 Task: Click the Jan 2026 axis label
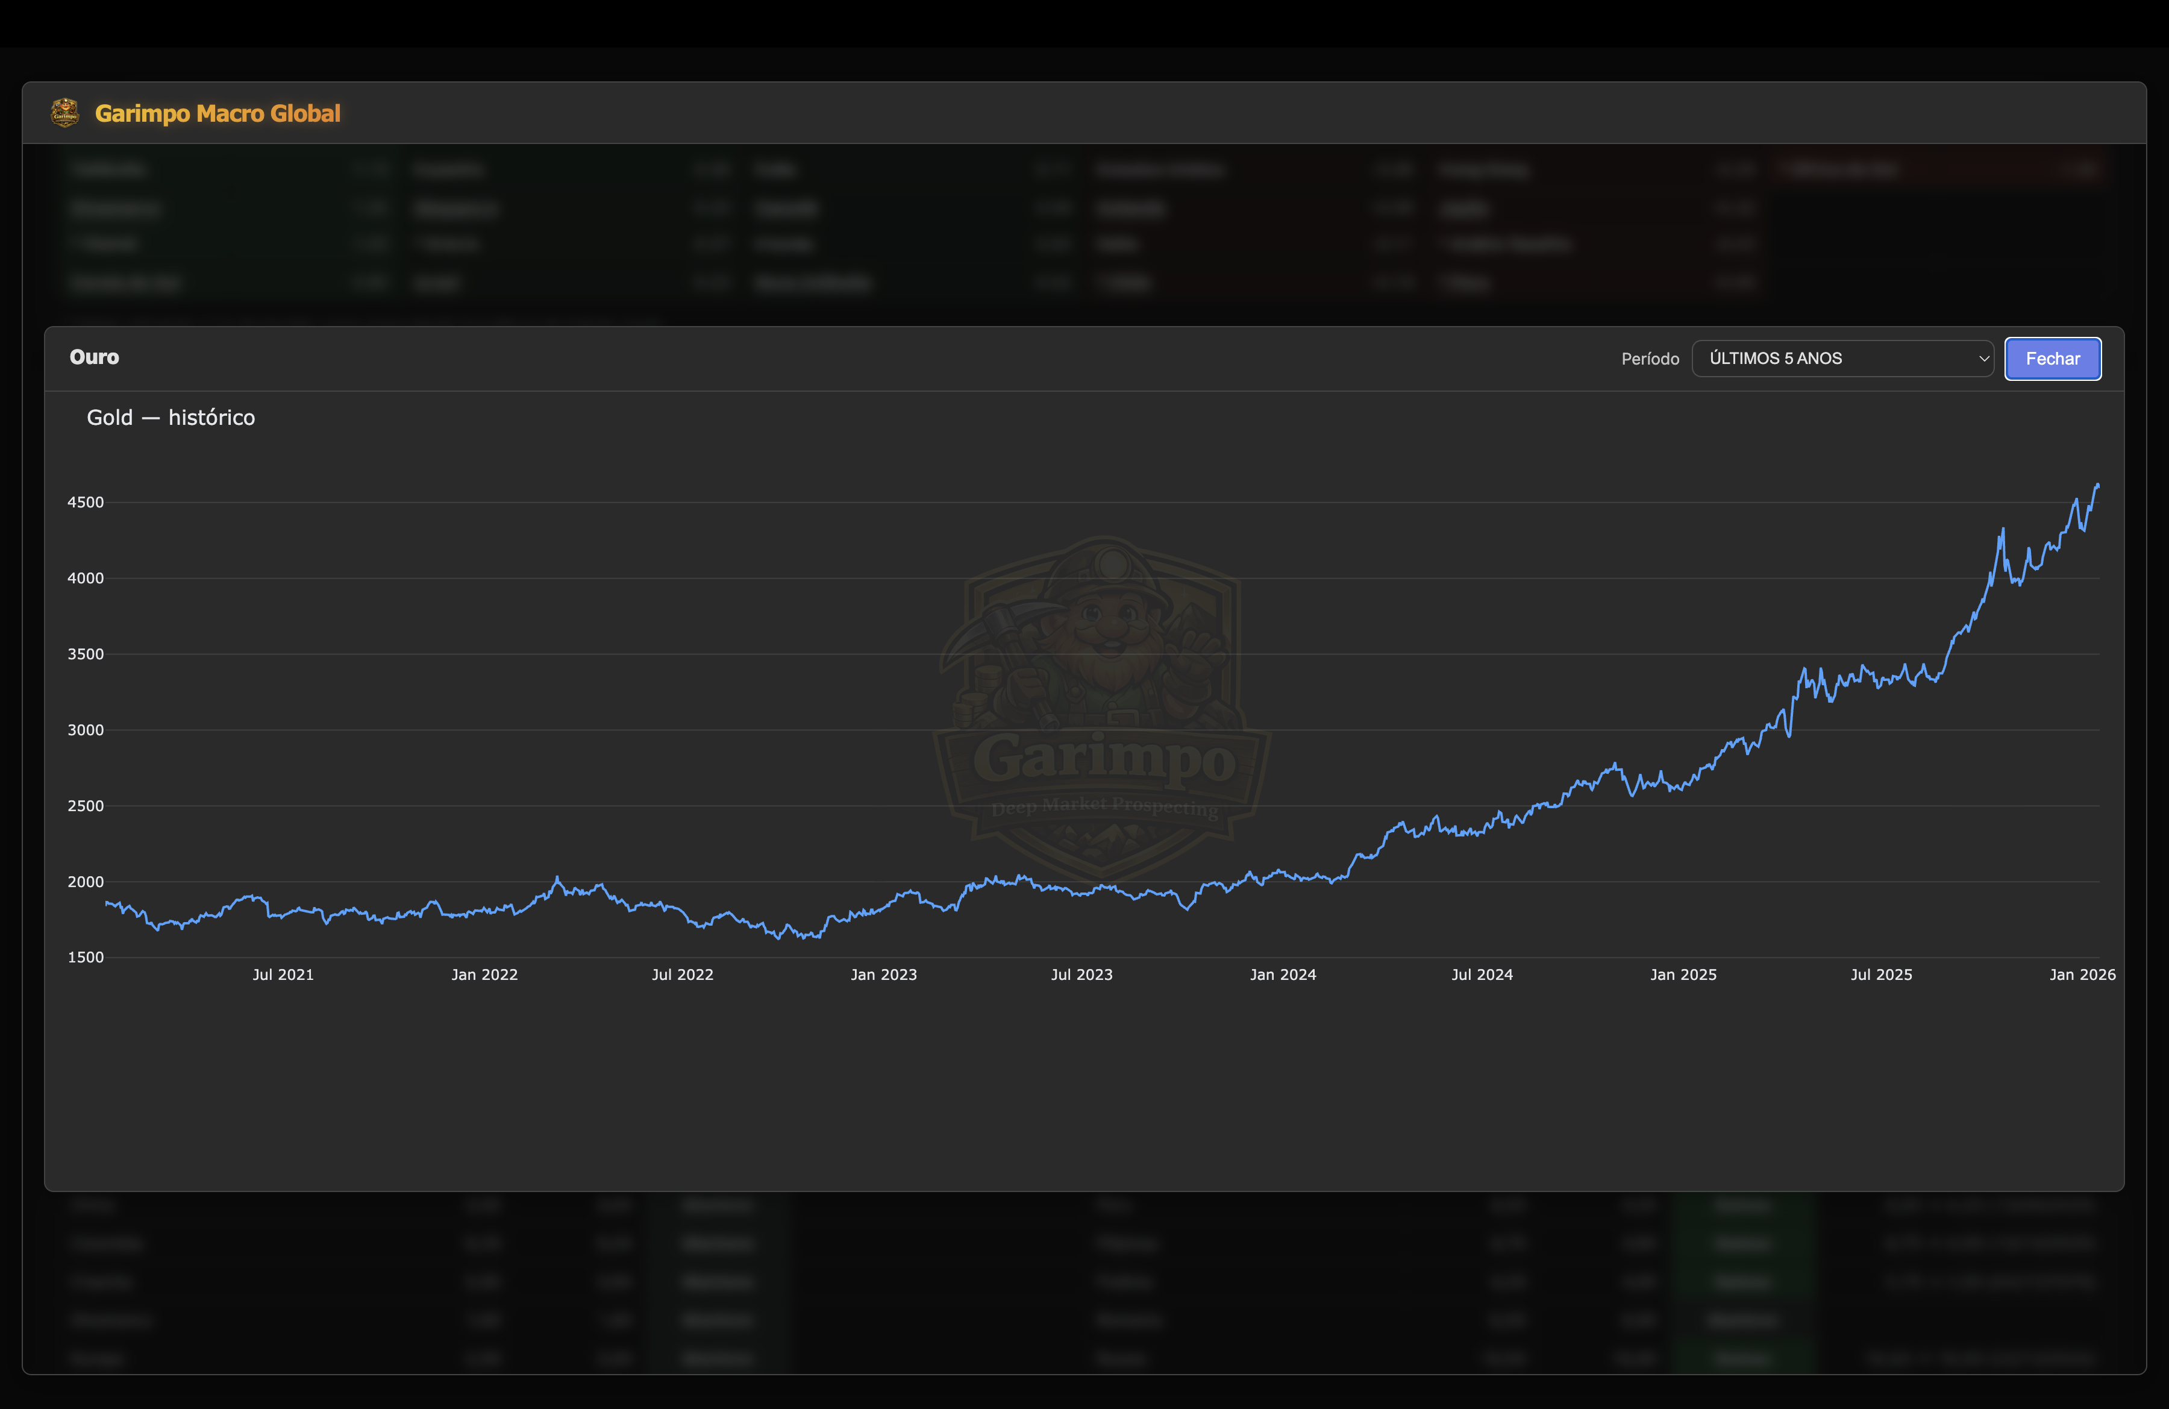click(x=2083, y=974)
